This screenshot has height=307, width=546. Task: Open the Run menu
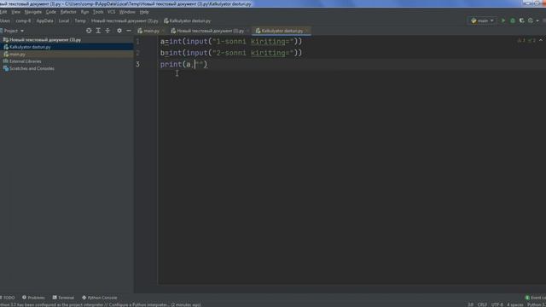84,12
